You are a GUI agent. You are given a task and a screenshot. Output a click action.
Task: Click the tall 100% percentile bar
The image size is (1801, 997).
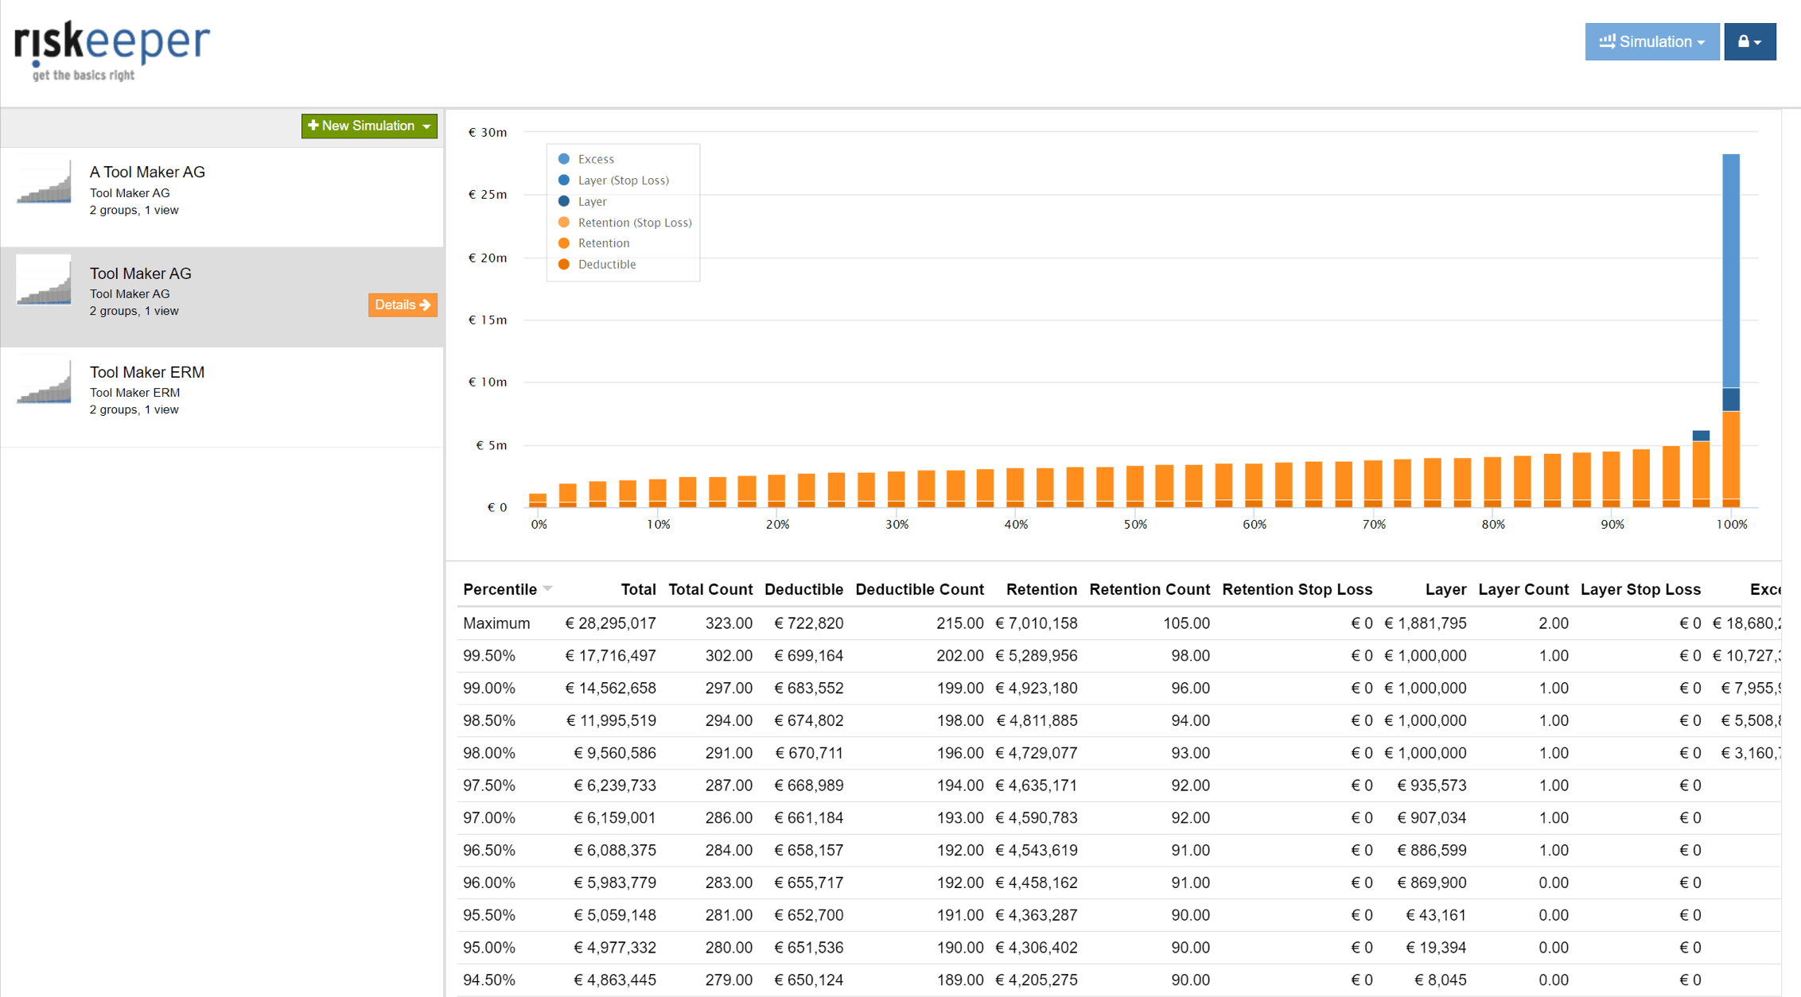(1730, 318)
